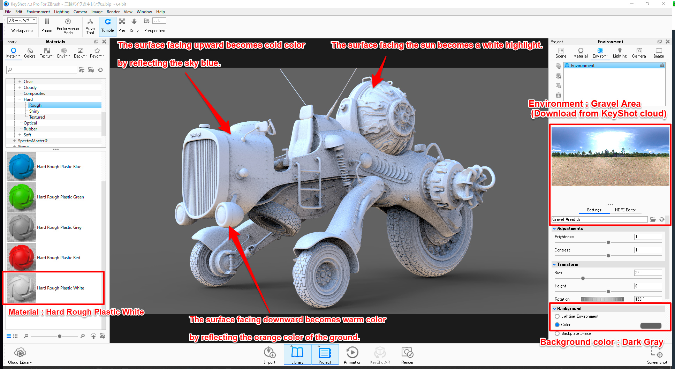Expand the Clear materials folder
Viewport: 675px width, 369px height.
click(20, 82)
